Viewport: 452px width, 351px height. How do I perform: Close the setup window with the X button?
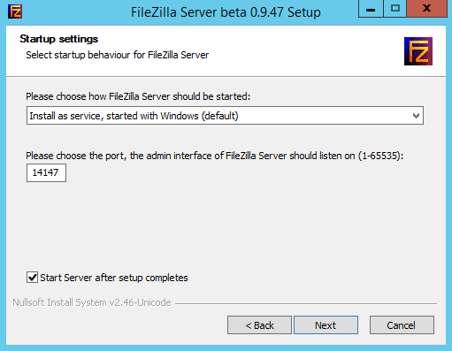pyautogui.click(x=427, y=9)
